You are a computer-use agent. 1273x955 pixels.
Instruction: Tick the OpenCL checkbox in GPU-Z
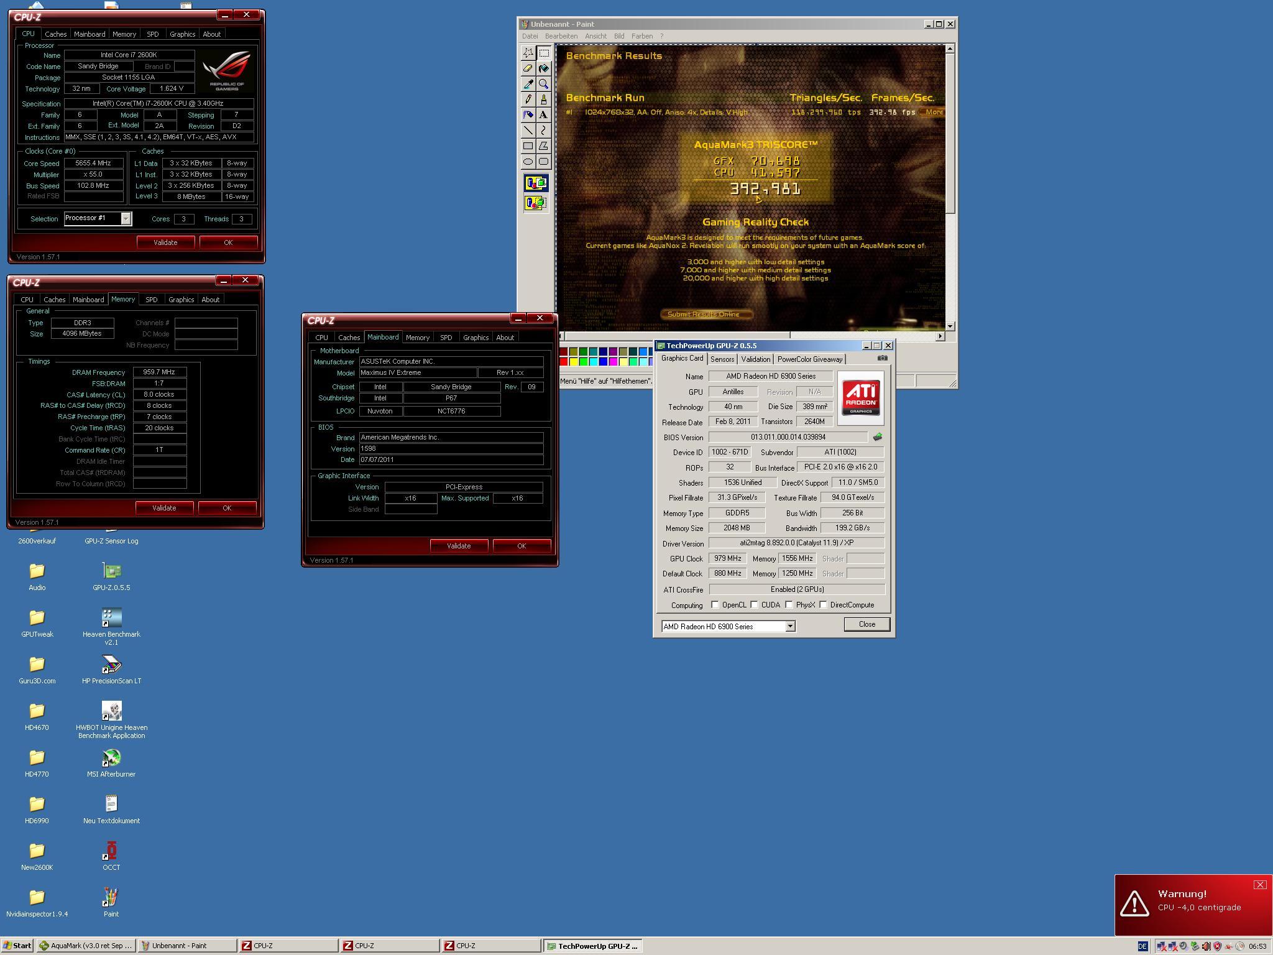coord(715,605)
